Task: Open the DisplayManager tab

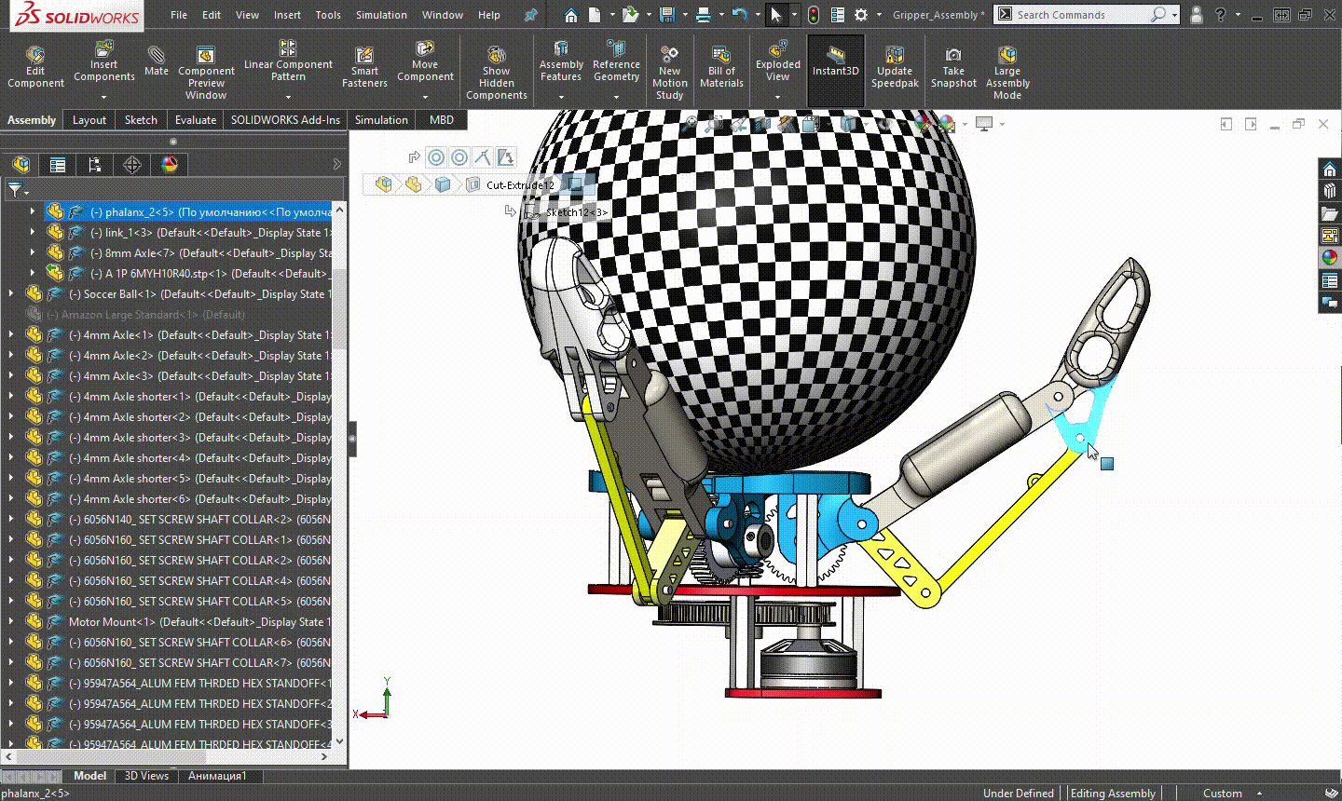Action: click(x=169, y=165)
